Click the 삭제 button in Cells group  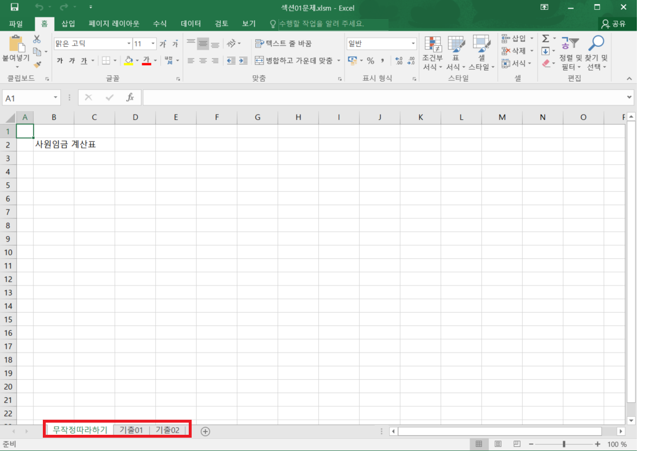[514, 51]
